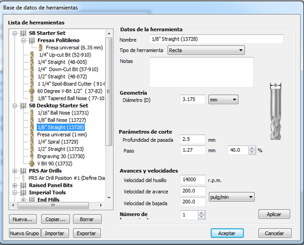The height and width of the screenshot is (245, 304).
Task: Click the 60 Degree V-Bit icon
Action: [31, 91]
